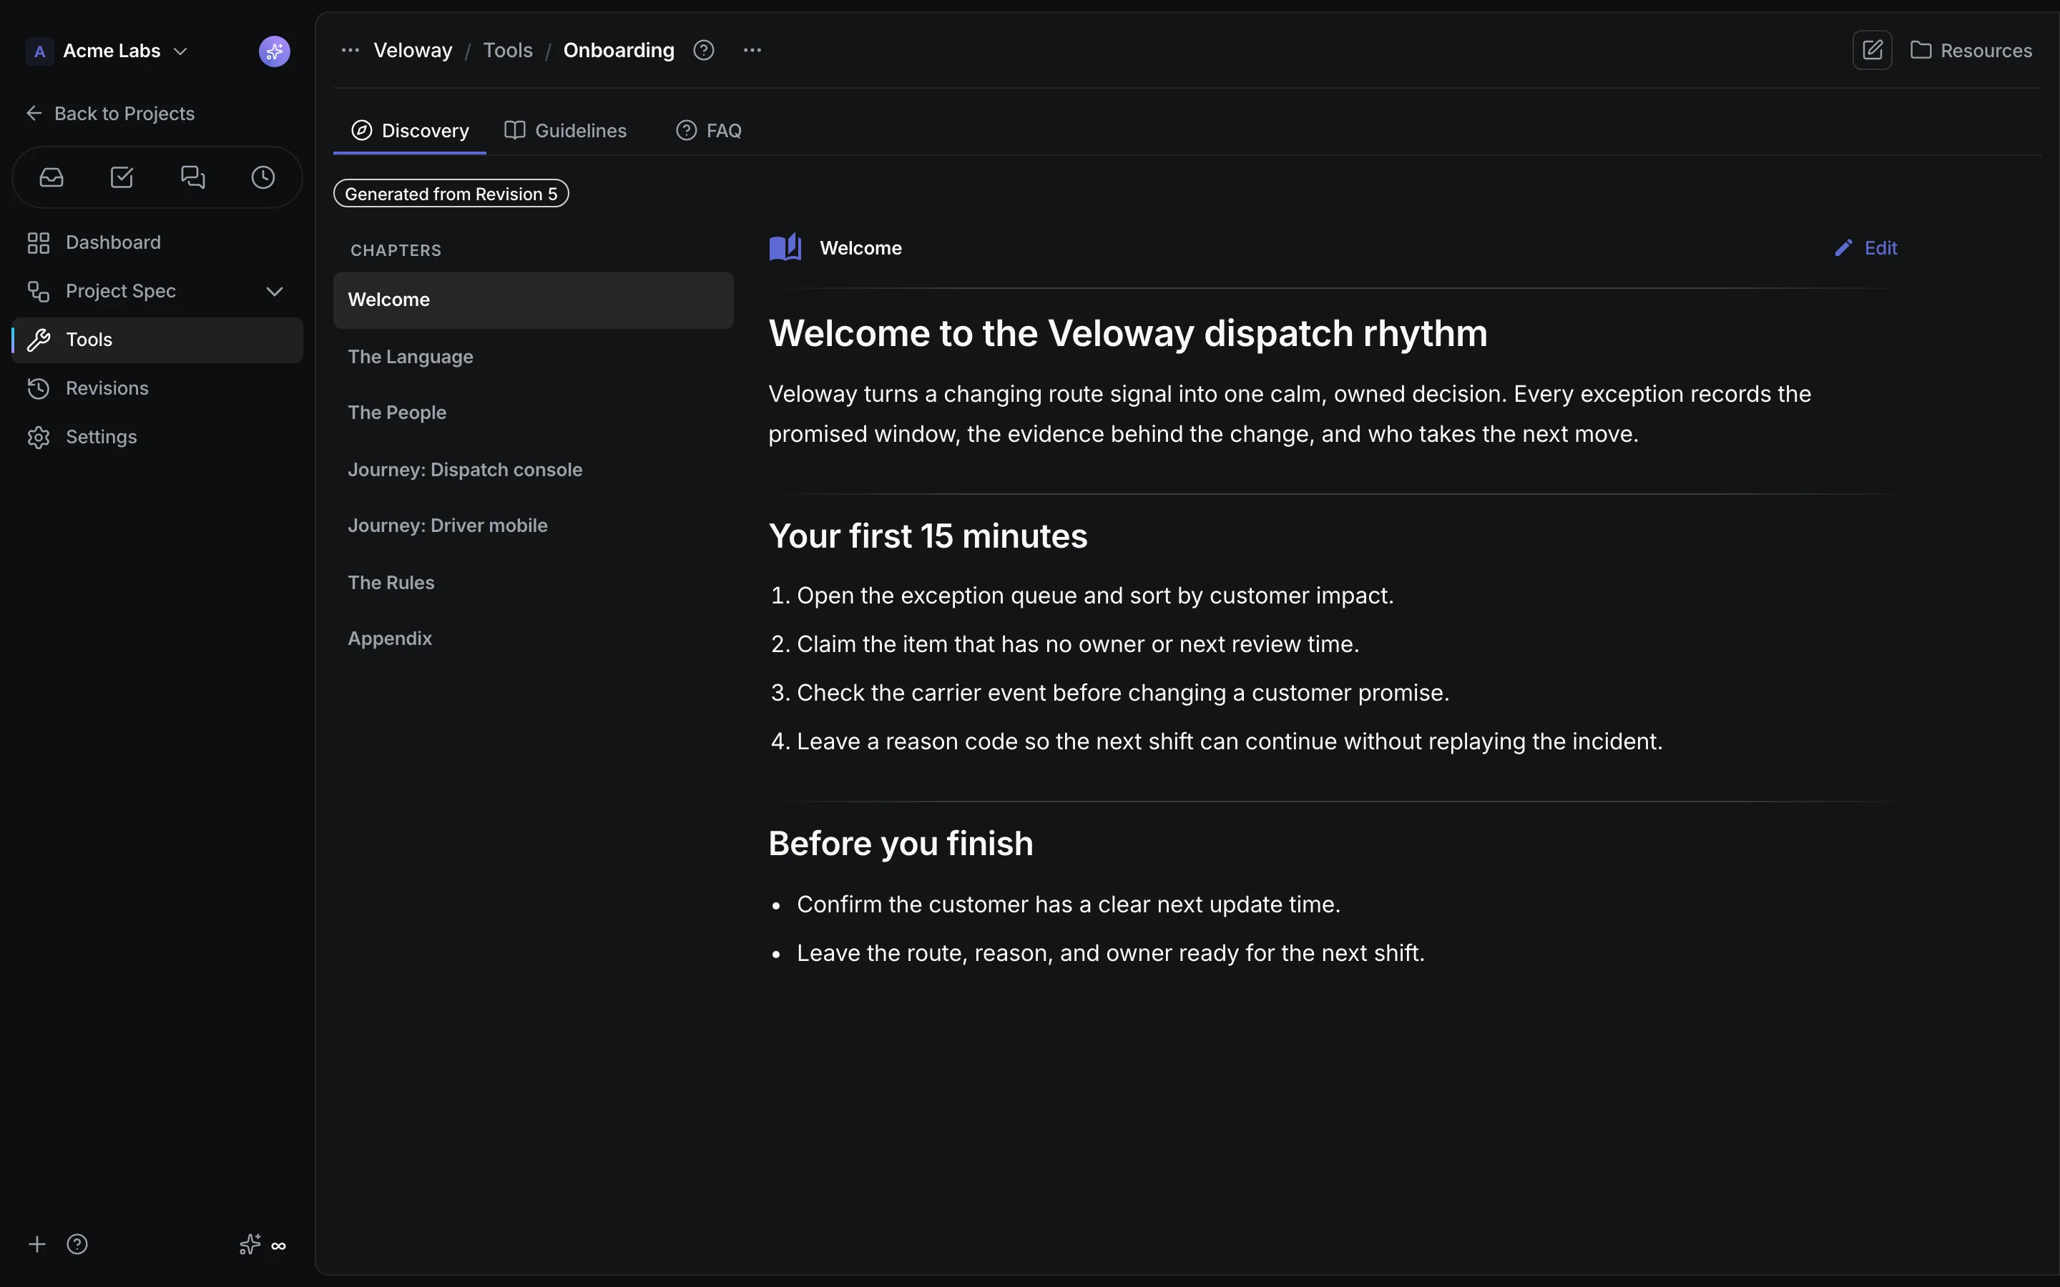
Task: Click the compose note icon near Resources
Action: coord(1872,50)
